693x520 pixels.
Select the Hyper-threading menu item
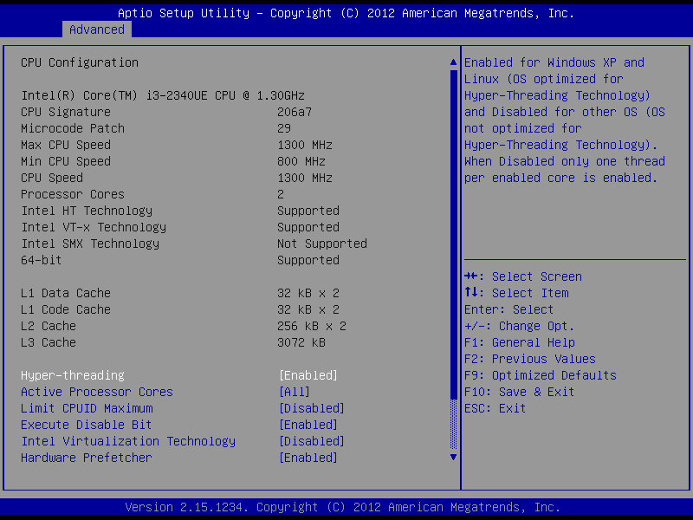(x=73, y=375)
